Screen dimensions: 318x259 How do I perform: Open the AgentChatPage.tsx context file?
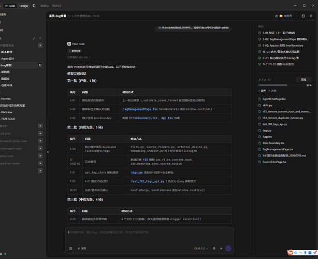274,99
